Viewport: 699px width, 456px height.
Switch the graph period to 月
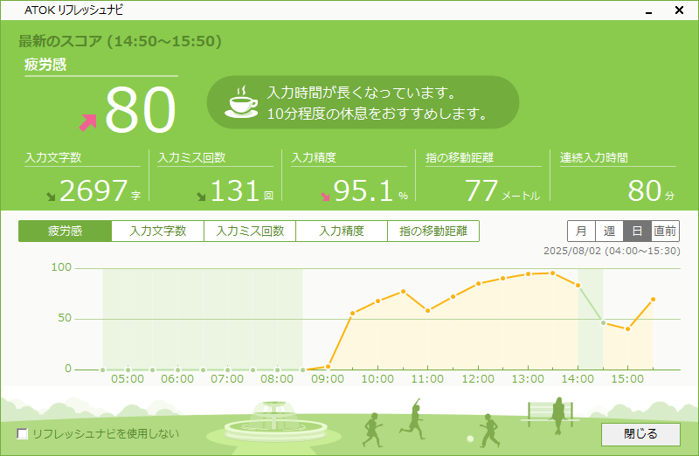[581, 231]
